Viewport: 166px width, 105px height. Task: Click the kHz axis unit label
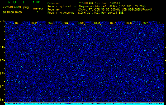(x=2, y=21)
